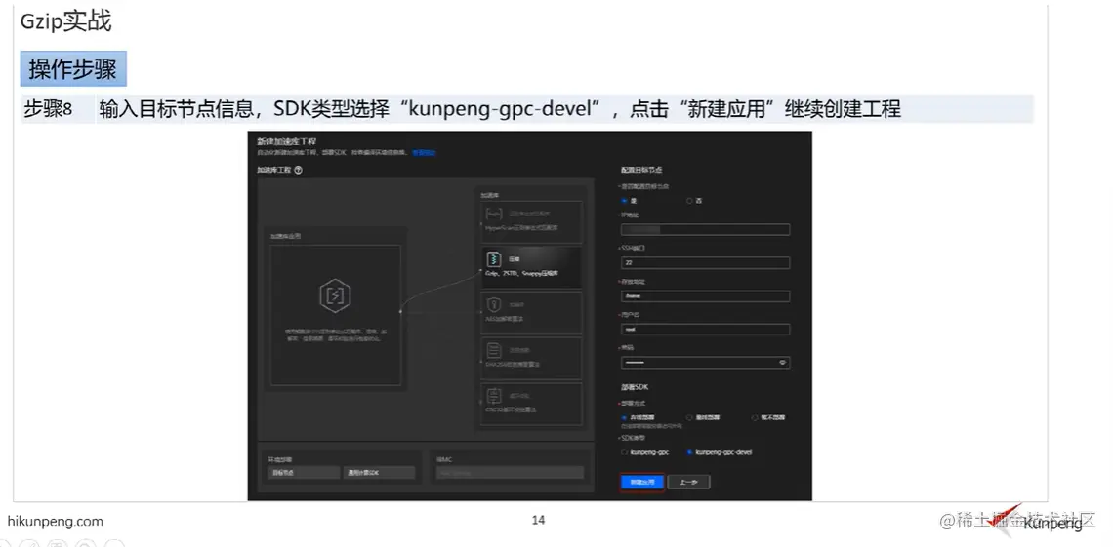Select kunpeng-gpc SDK type
Viewport: 1113px width, 547px height.
click(625, 452)
